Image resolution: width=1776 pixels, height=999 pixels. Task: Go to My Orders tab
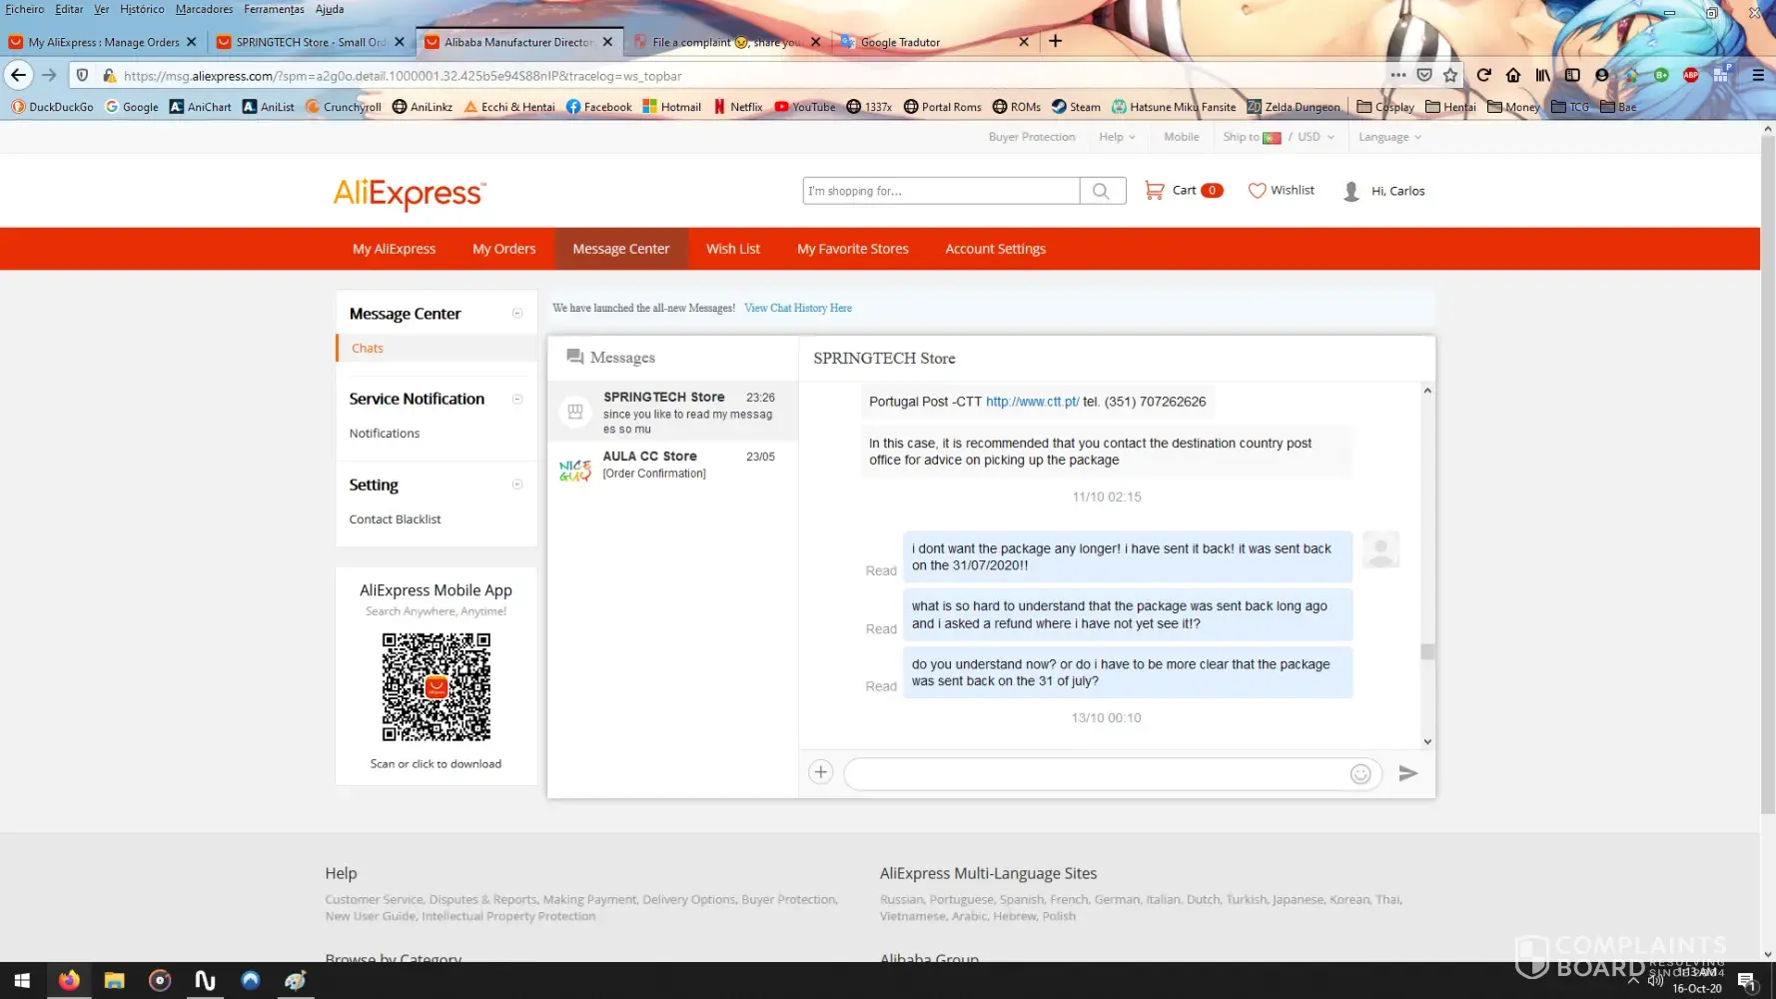pos(503,249)
